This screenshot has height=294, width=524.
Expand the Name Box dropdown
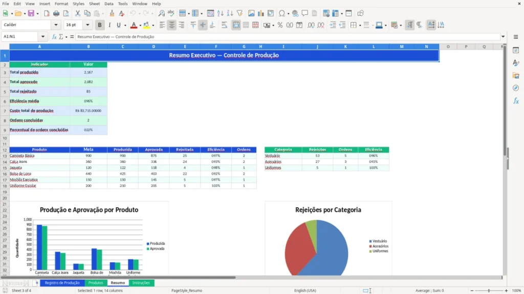point(43,37)
